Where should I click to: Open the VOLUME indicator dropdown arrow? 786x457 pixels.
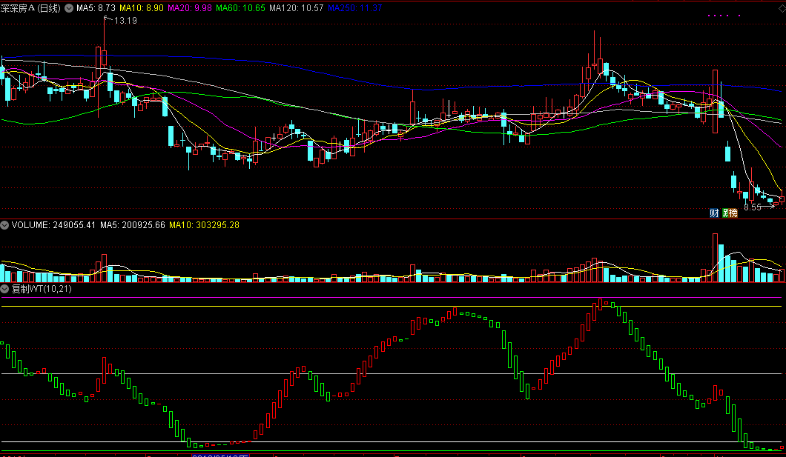pos(4,225)
